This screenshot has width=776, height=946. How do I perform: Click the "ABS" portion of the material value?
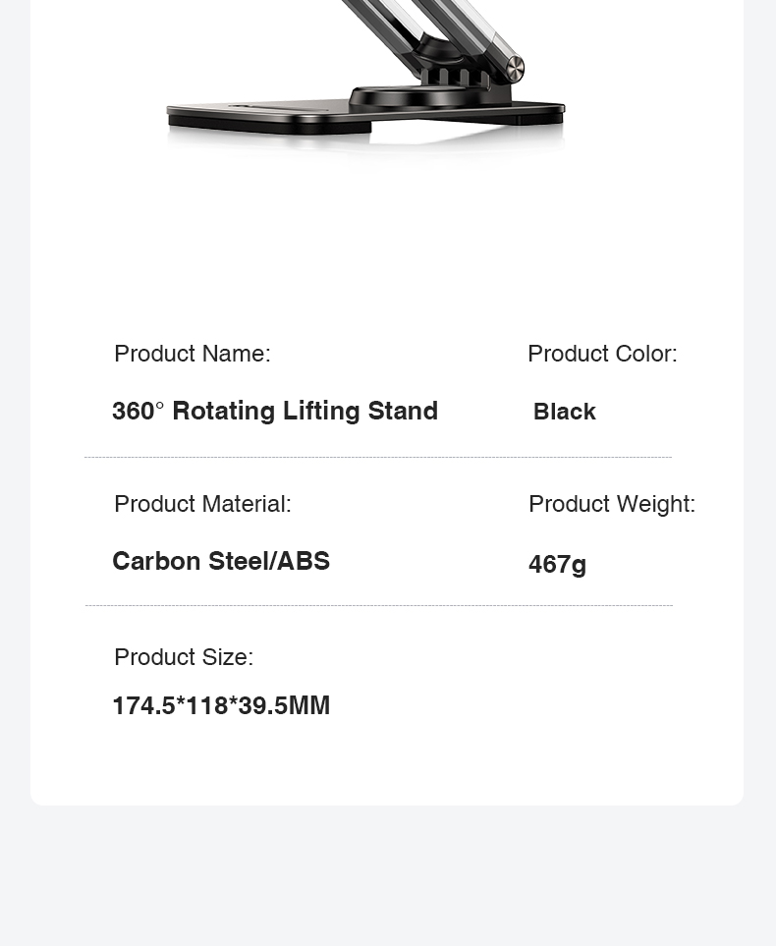304,561
